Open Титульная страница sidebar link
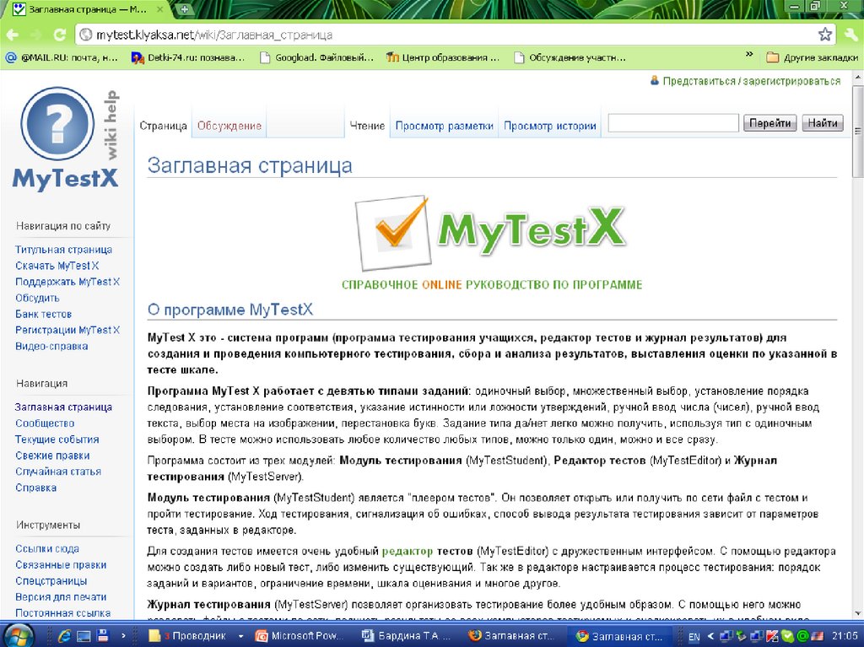The width and height of the screenshot is (864, 647). click(64, 250)
